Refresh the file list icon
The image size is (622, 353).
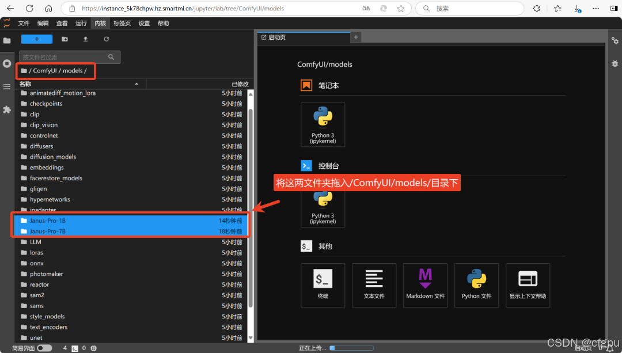coord(107,39)
